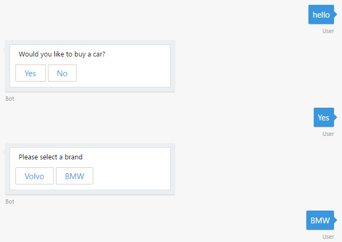Viewport: 342px width, 242px height.
Task: Click the blue "hello" message bubble
Action: click(x=321, y=14)
